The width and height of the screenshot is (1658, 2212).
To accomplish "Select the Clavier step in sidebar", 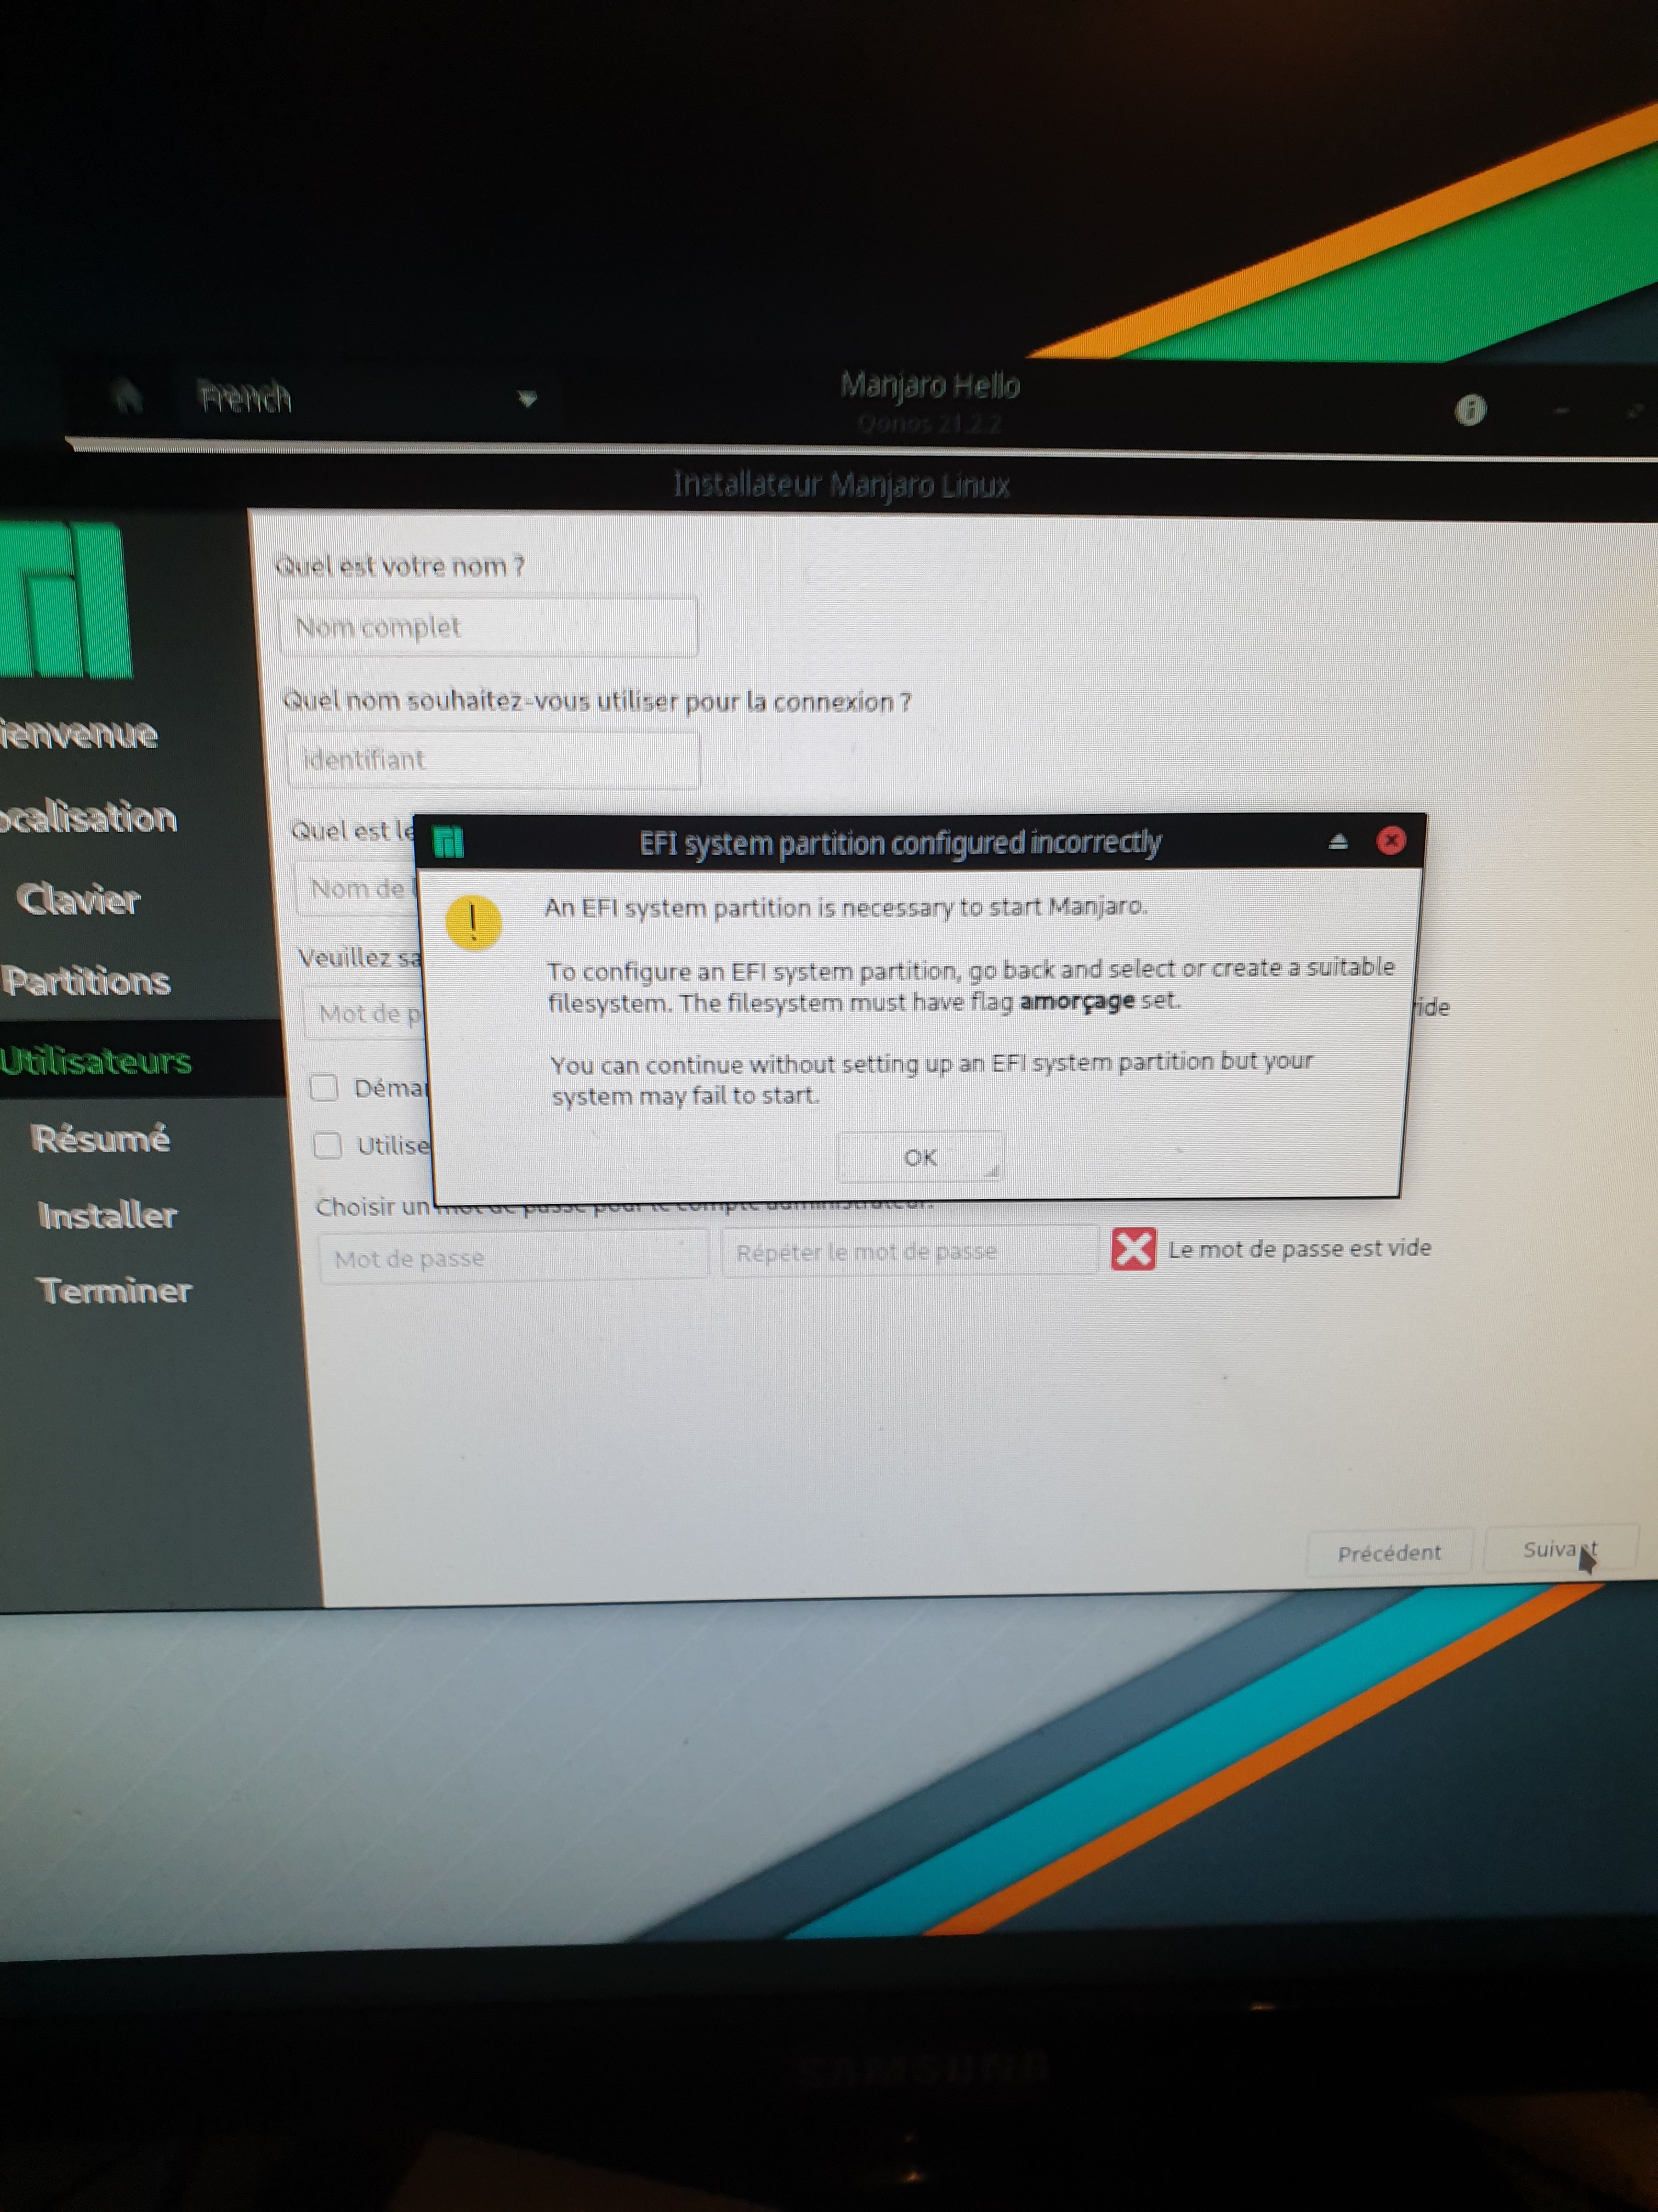I will click(x=79, y=900).
